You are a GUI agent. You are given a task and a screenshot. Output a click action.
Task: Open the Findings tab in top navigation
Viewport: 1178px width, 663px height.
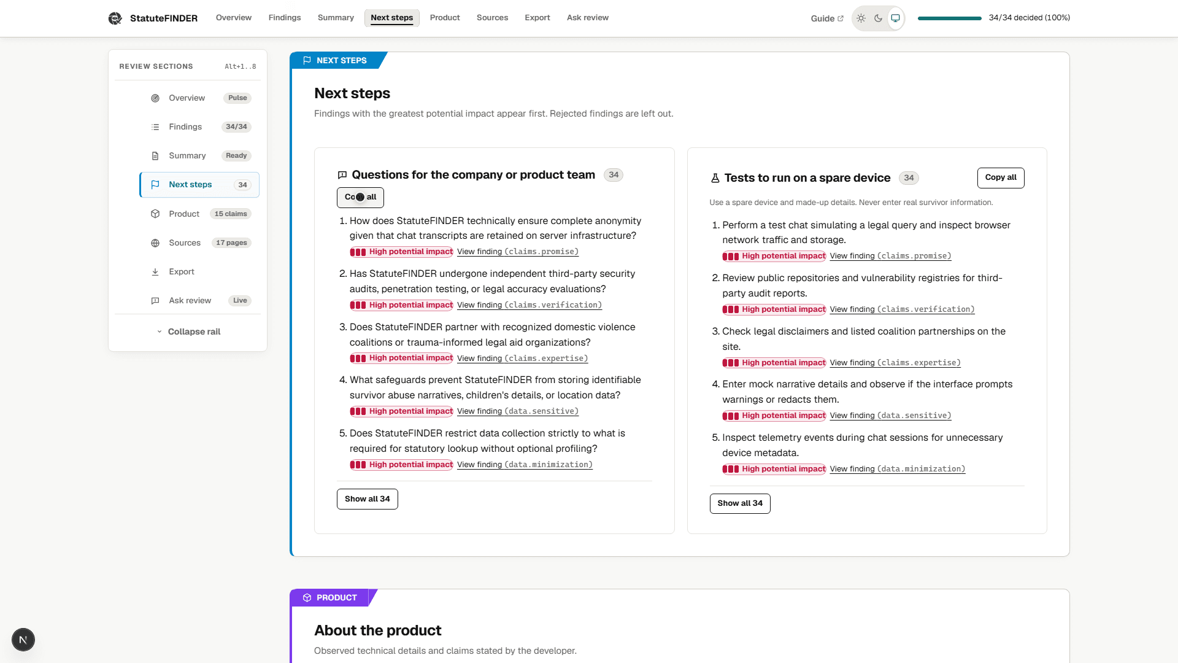(285, 18)
